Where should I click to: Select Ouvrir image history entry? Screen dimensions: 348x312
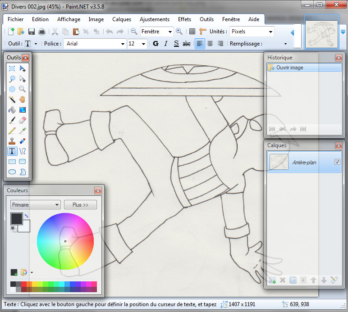[x=304, y=68]
